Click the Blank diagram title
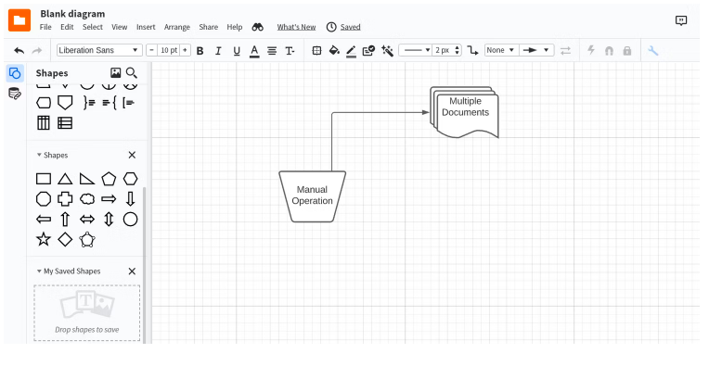Screen dimensions: 722x366 click(72, 14)
